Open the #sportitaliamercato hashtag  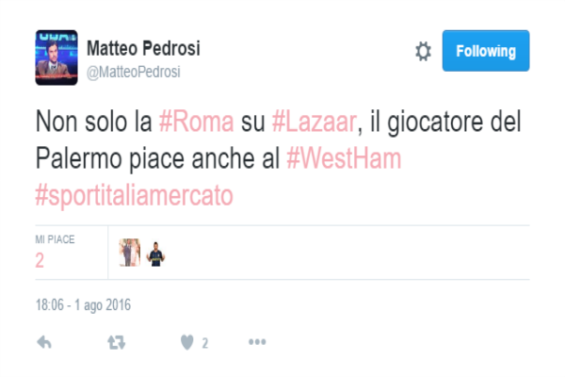pos(134,195)
